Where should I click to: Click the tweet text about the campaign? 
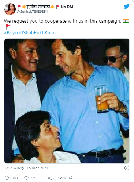coord(63,21)
